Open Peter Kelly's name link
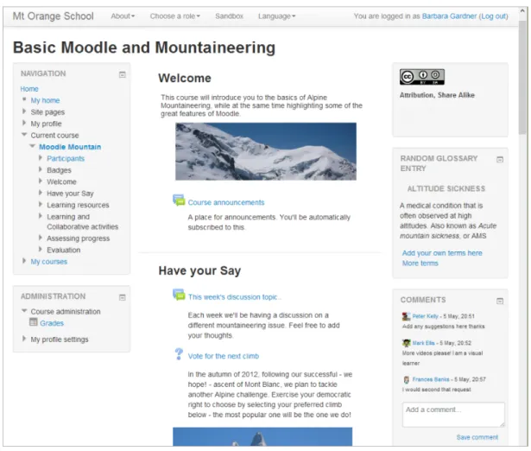 pyautogui.click(x=425, y=316)
